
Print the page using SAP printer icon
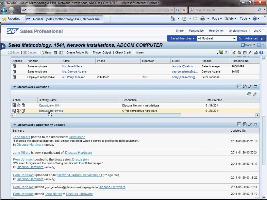point(256,52)
